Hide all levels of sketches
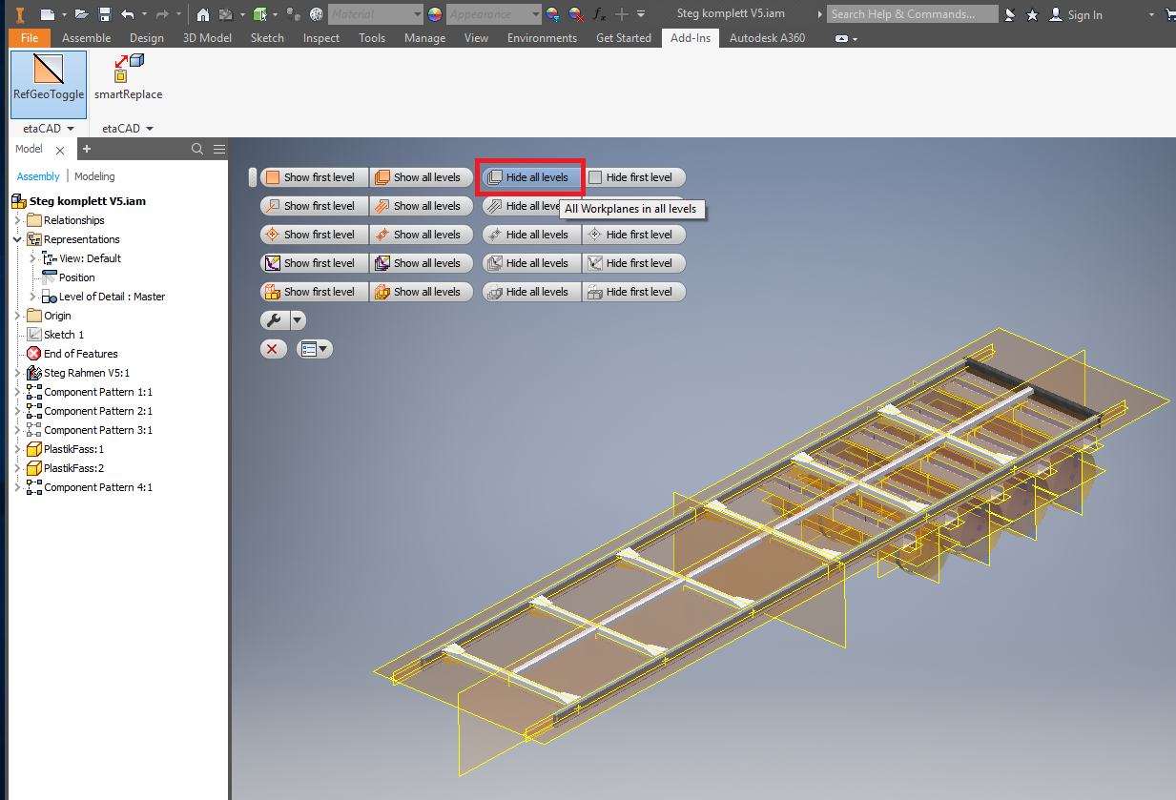The height and width of the screenshot is (800, 1176). click(531, 263)
